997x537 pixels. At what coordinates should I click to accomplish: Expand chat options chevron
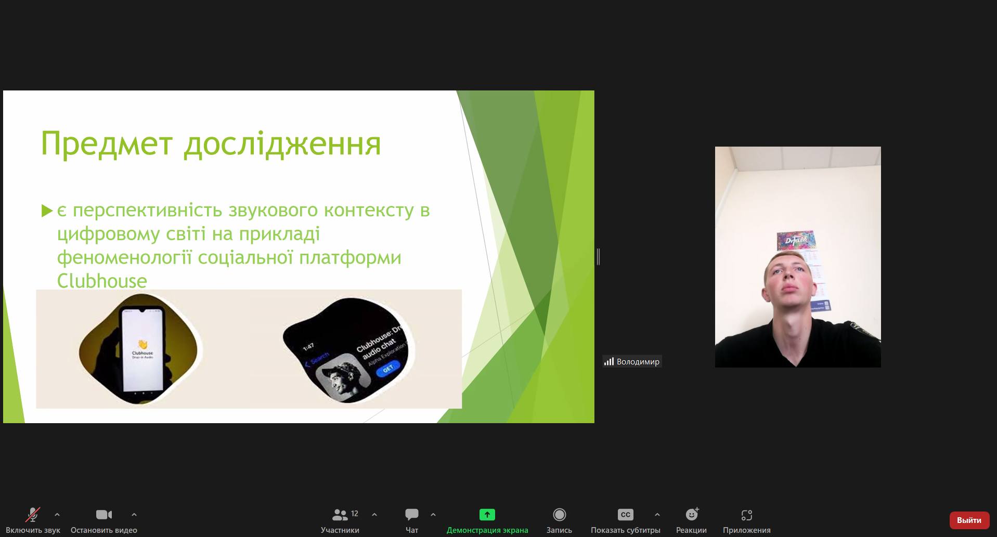[x=433, y=515]
